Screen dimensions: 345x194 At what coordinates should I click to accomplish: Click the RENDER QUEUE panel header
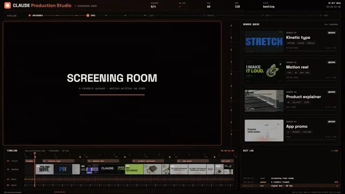click(x=251, y=24)
